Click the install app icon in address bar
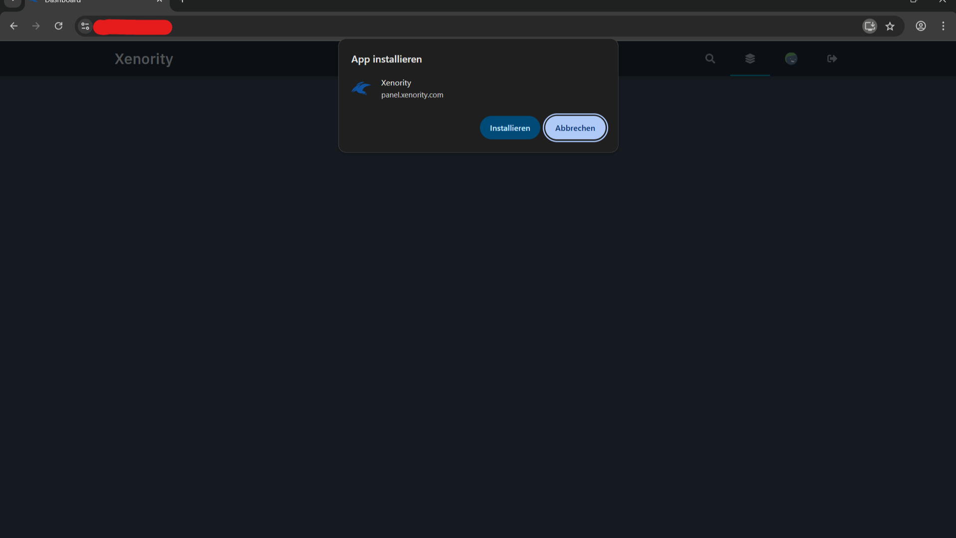Viewport: 956px width, 538px height. [x=869, y=26]
